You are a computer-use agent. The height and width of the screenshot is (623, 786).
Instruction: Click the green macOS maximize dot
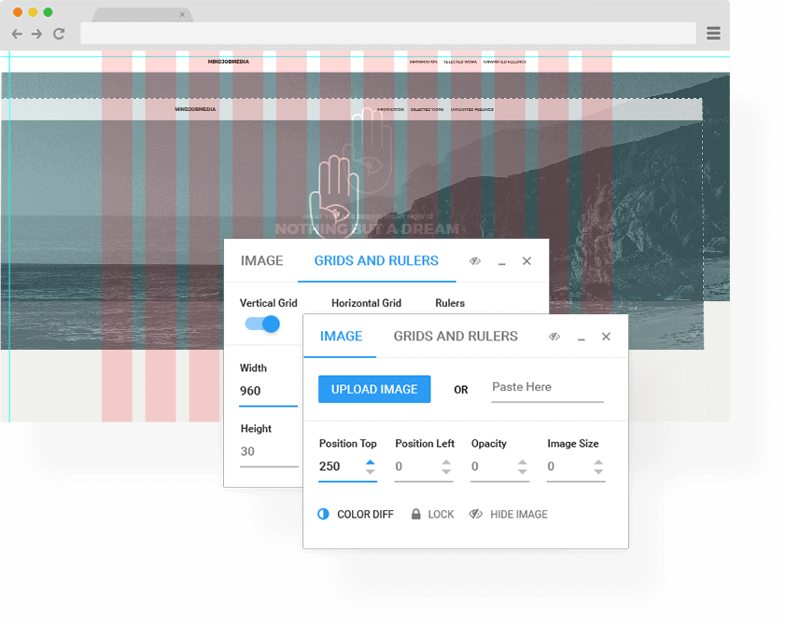pos(48,12)
